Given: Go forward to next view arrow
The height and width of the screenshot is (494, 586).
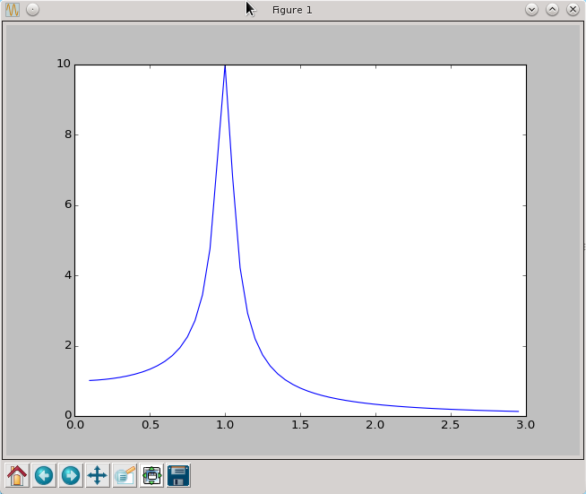Looking at the screenshot, I should click(71, 475).
